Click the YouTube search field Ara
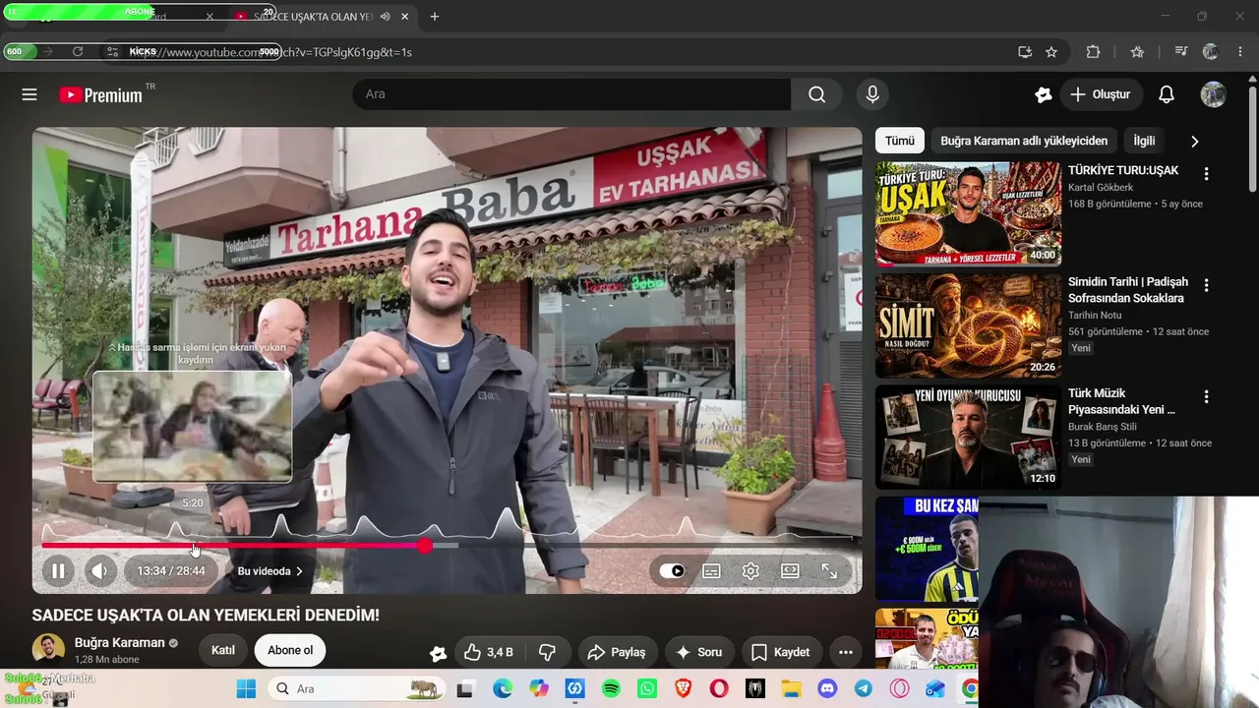Image resolution: width=1259 pixels, height=708 pixels. [x=571, y=94]
